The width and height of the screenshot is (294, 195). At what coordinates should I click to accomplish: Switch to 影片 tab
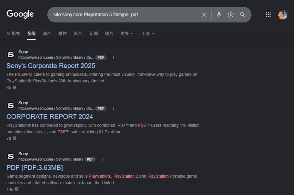78,34
